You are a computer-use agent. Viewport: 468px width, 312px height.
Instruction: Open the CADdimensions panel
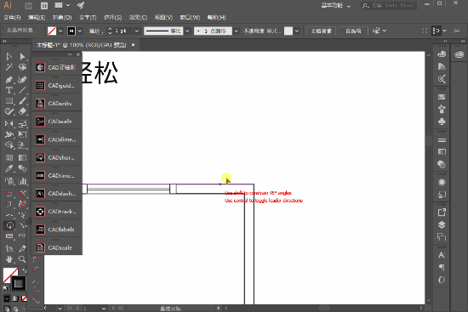[57, 139]
